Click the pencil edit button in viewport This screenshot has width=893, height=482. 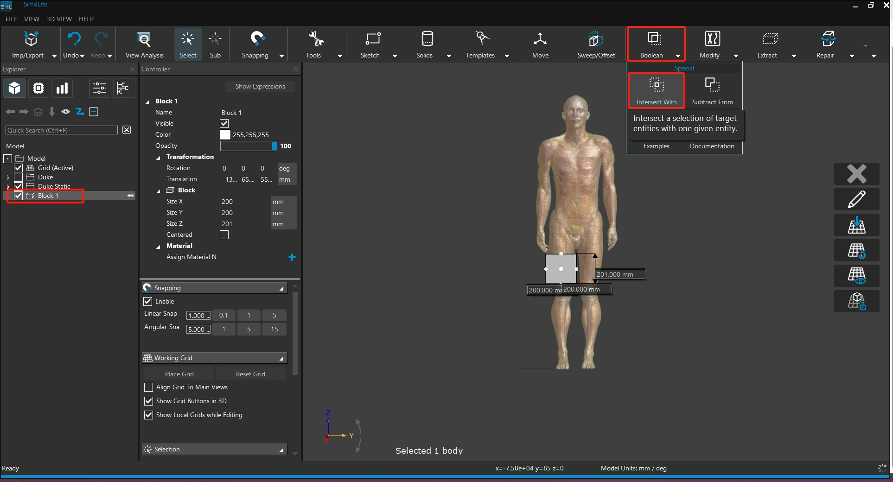(x=856, y=199)
